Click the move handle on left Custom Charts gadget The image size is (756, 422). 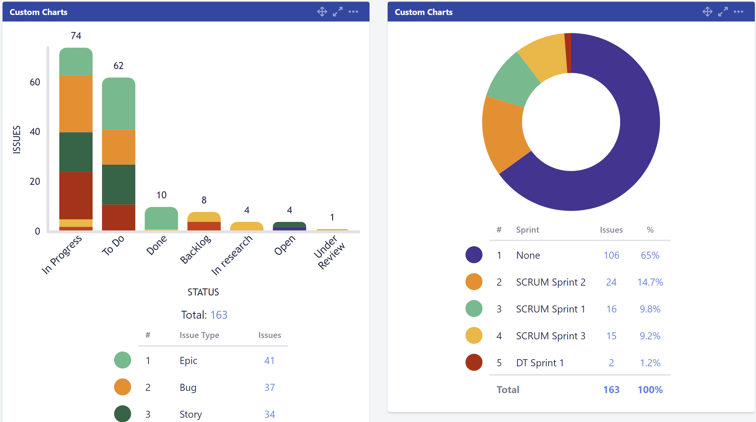(322, 12)
